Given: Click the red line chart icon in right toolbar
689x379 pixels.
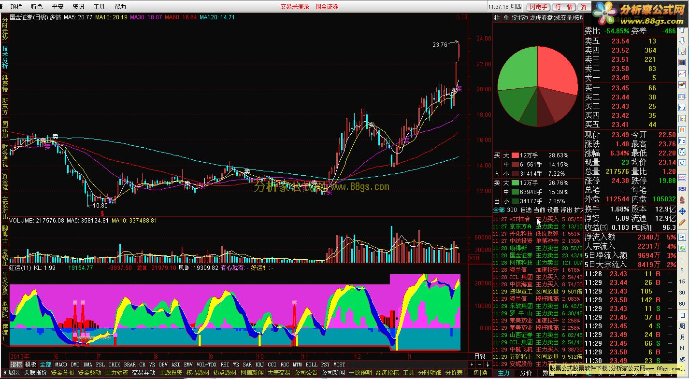Looking at the screenshot, I should tap(682, 73).
